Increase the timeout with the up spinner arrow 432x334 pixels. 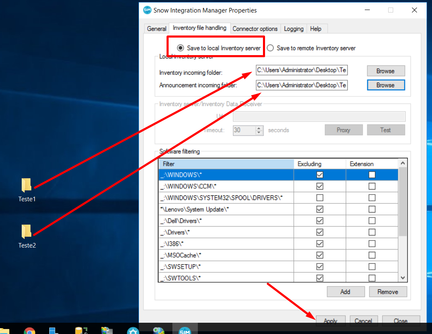coord(260,128)
